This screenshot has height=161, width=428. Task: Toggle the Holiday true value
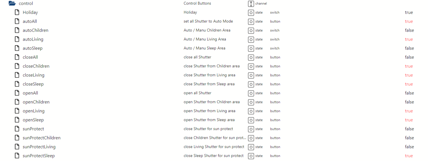(409, 12)
